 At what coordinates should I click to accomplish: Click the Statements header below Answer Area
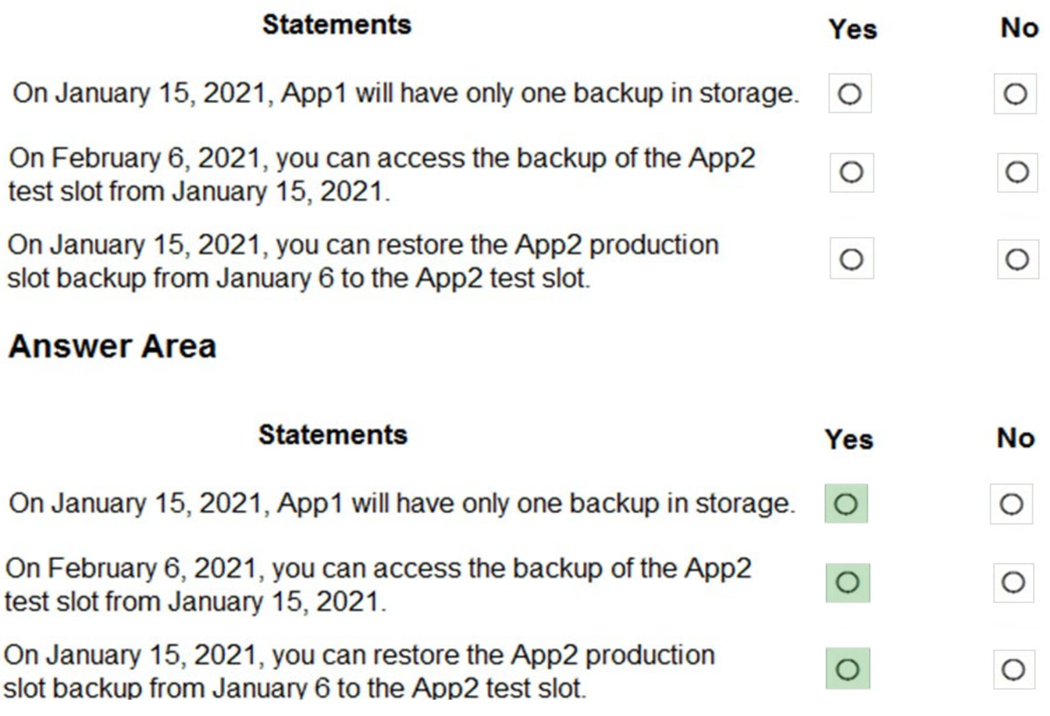click(333, 434)
